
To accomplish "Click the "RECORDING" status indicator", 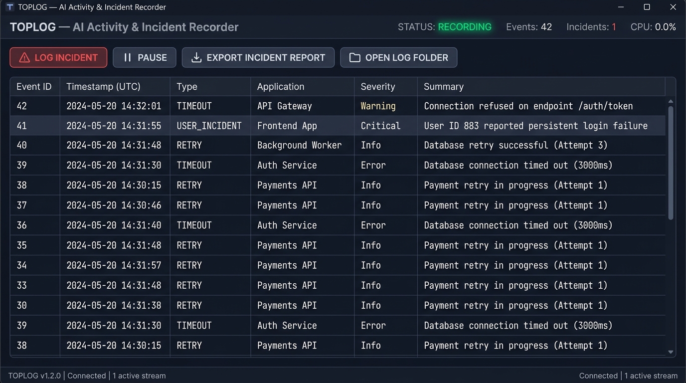I will point(465,27).
